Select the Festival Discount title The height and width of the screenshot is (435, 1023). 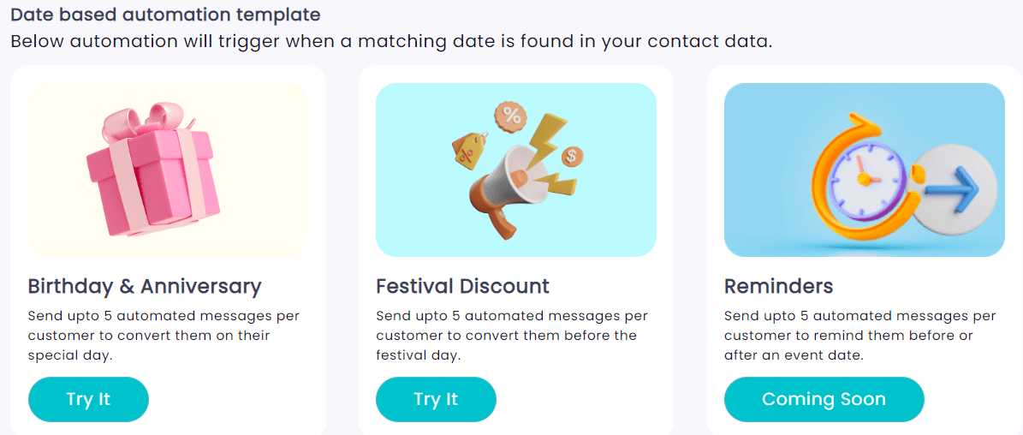(x=462, y=286)
